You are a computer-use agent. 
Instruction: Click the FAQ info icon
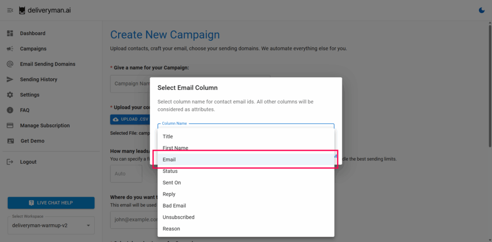point(10,110)
